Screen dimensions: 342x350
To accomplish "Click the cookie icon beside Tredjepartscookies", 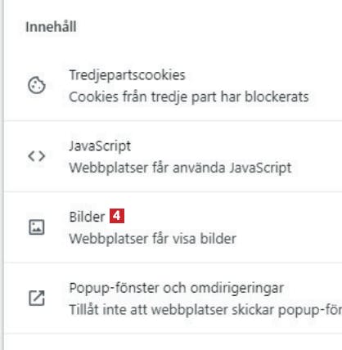I will point(37,86).
